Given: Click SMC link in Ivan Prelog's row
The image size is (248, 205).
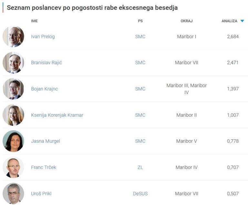Looking at the screenshot, I should coord(140,37).
